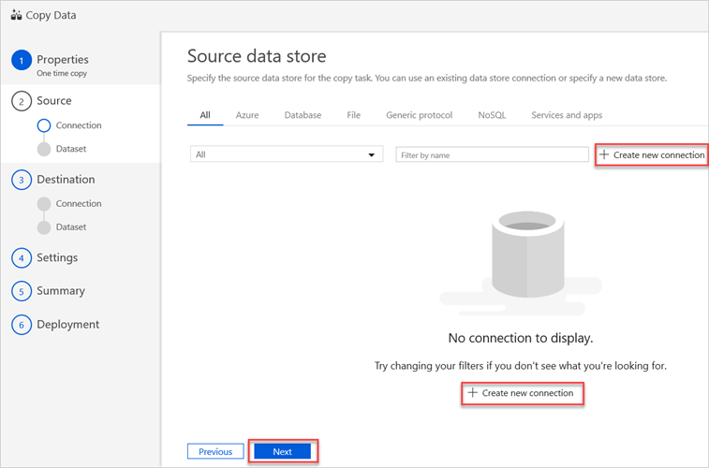Click the Previous button
Image resolution: width=709 pixels, height=468 pixels.
click(215, 451)
